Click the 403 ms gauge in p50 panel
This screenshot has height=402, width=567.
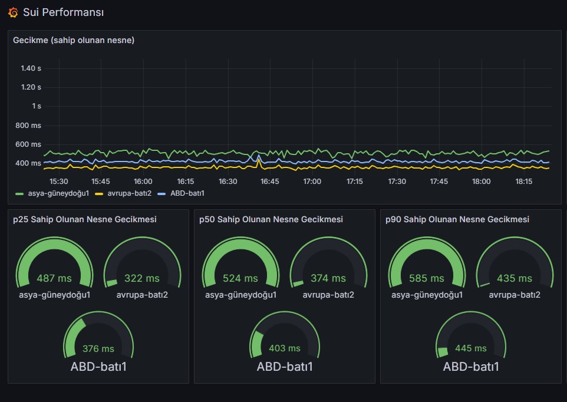coord(285,334)
